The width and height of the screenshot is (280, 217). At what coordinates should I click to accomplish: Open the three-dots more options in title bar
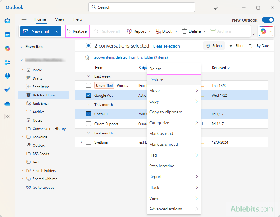pyautogui.click(x=229, y=7)
